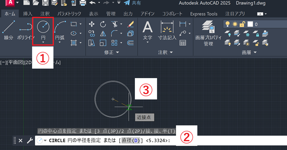Toggle layer 0 freeze sun icon
287x150 pixels.
pyautogui.click(x=235, y=24)
